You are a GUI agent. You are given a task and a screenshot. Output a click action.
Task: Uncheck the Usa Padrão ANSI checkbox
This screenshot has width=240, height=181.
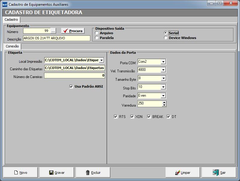pyautogui.click(x=71, y=86)
